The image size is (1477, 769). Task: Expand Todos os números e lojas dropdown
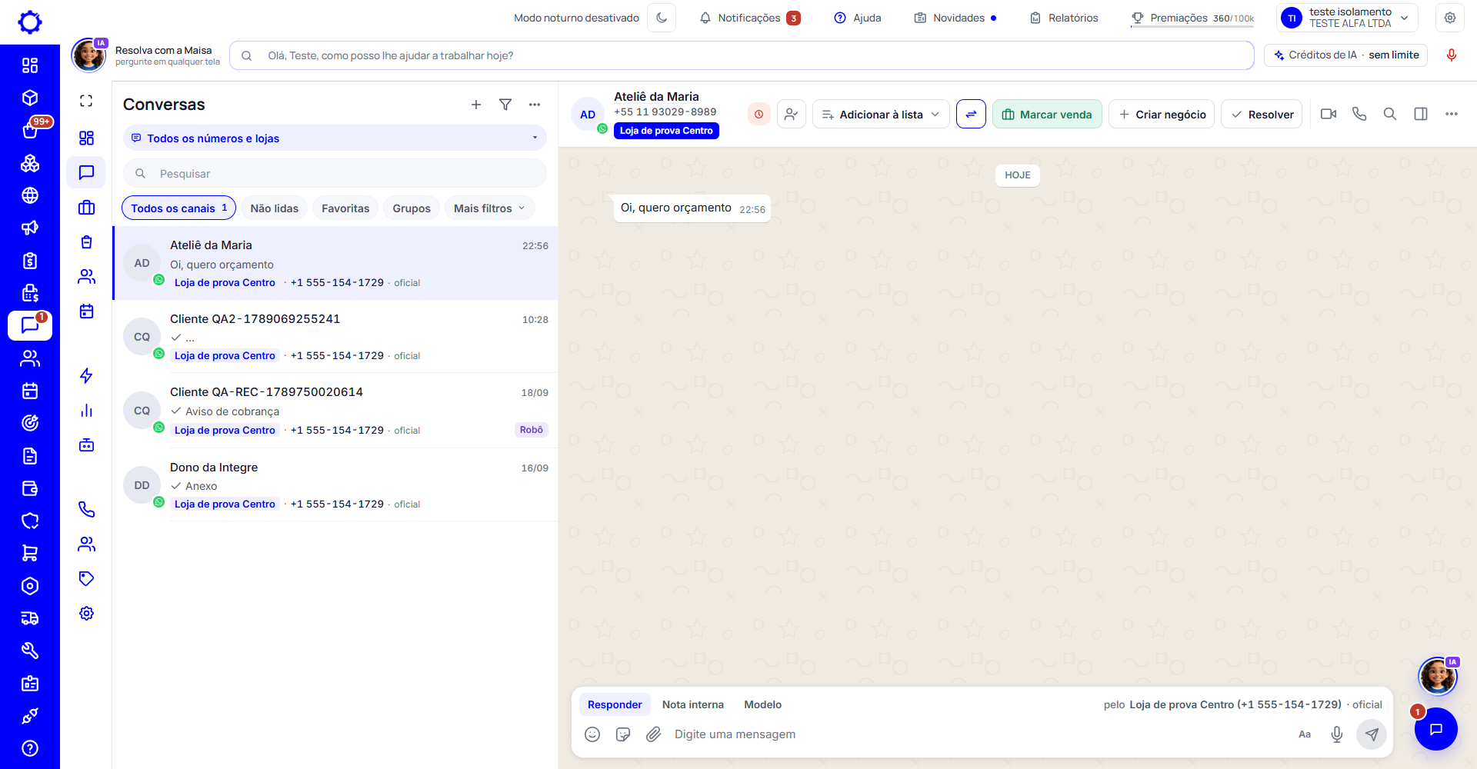pyautogui.click(x=335, y=138)
